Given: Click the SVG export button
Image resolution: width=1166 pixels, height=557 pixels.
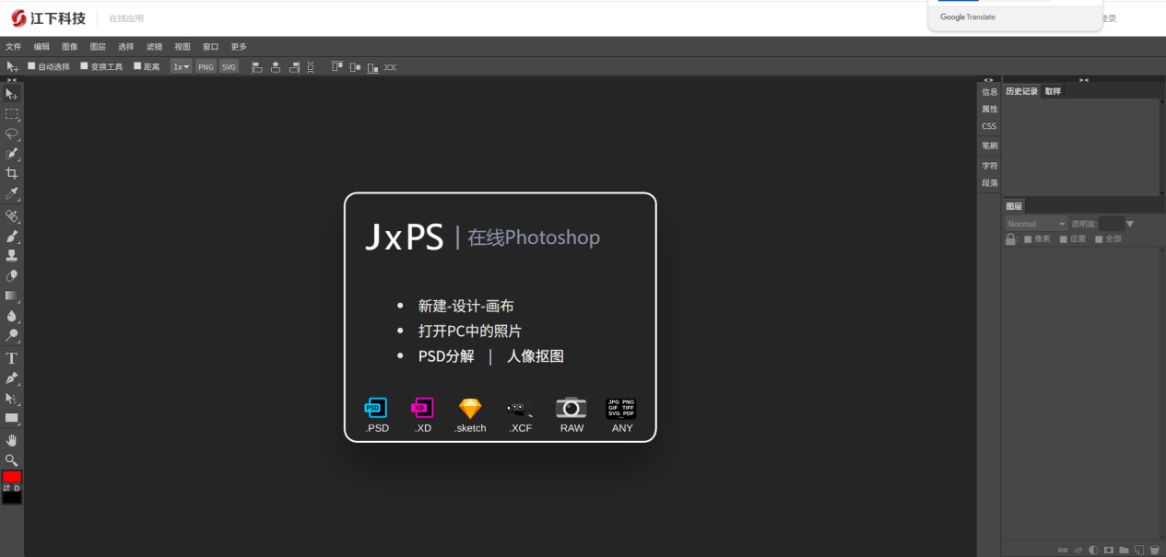Looking at the screenshot, I should click(229, 66).
